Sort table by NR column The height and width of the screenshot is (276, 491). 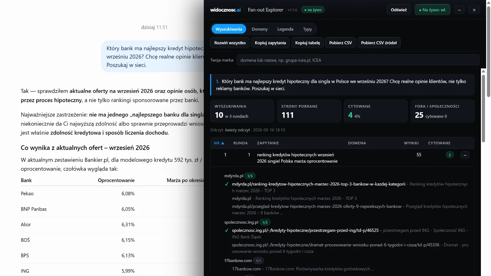point(219,143)
